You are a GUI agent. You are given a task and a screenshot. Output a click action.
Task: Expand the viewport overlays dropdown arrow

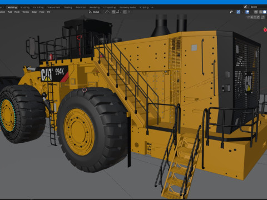251,12
